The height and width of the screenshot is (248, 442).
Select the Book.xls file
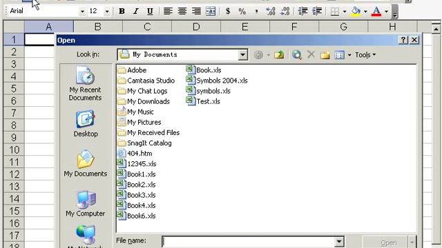[x=204, y=70]
